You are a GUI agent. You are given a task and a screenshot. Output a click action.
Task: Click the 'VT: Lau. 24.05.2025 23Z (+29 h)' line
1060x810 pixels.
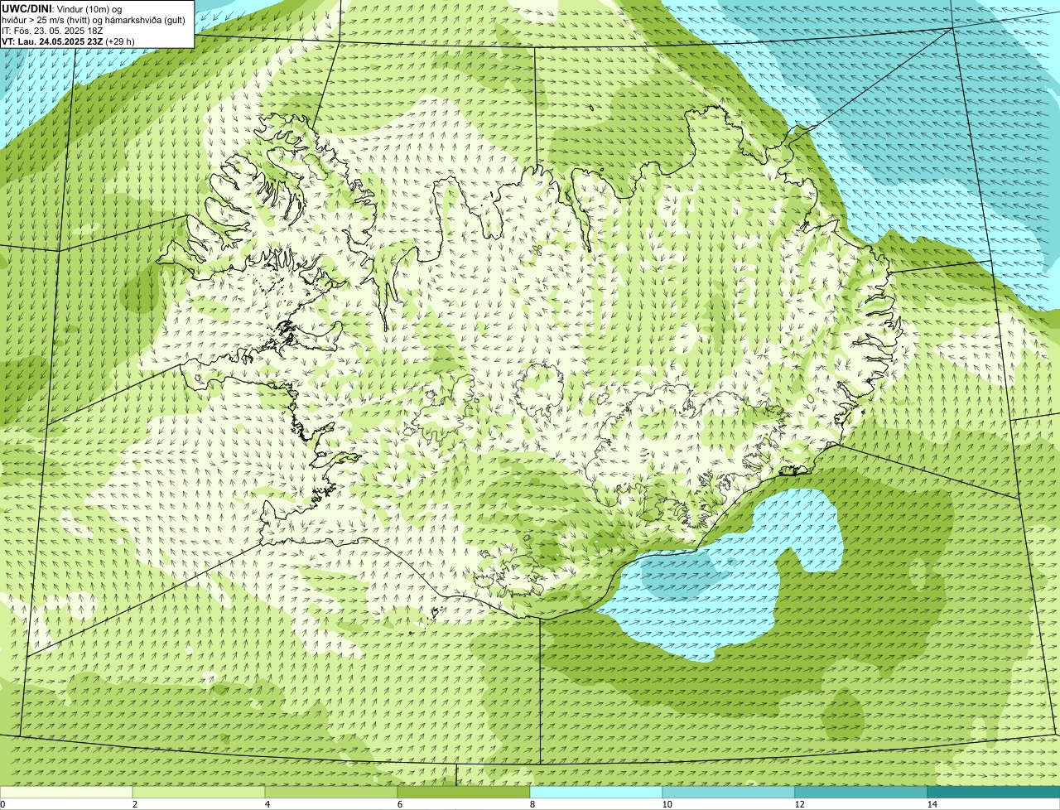68,41
